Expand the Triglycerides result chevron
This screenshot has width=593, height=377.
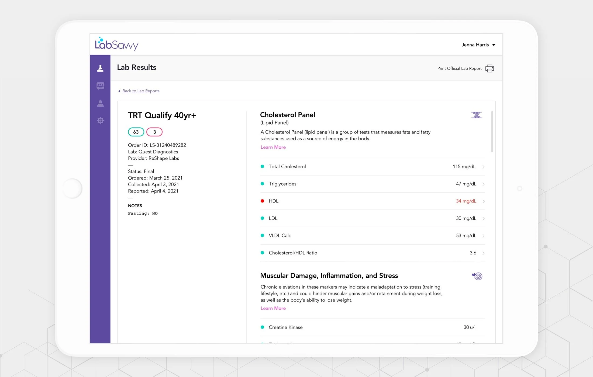(x=484, y=184)
